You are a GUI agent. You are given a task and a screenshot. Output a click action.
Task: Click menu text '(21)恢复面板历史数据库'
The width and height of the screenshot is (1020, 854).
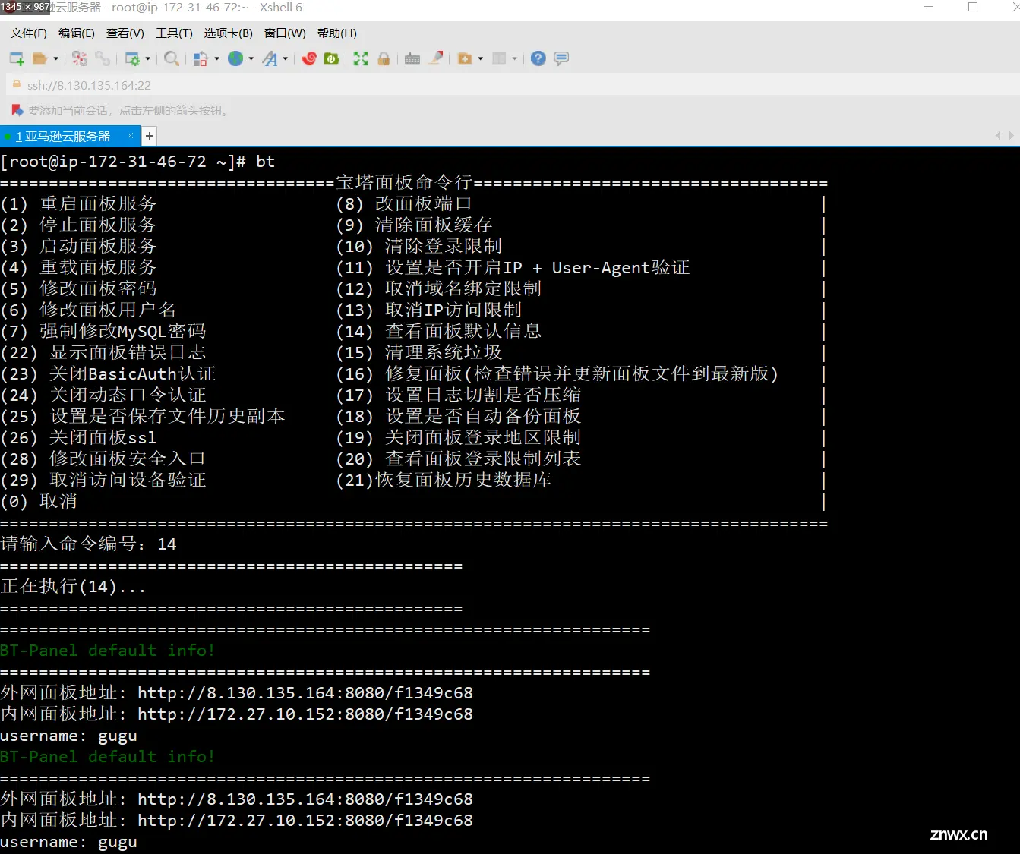(444, 480)
